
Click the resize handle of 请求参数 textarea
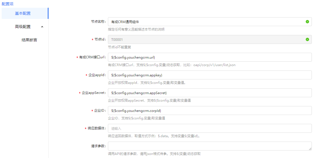point(310,149)
